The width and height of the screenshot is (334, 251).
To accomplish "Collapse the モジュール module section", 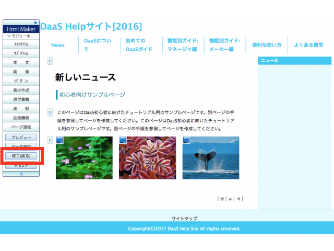I will click(9, 36).
